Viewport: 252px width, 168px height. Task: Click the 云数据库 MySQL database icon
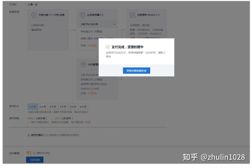[133, 15]
